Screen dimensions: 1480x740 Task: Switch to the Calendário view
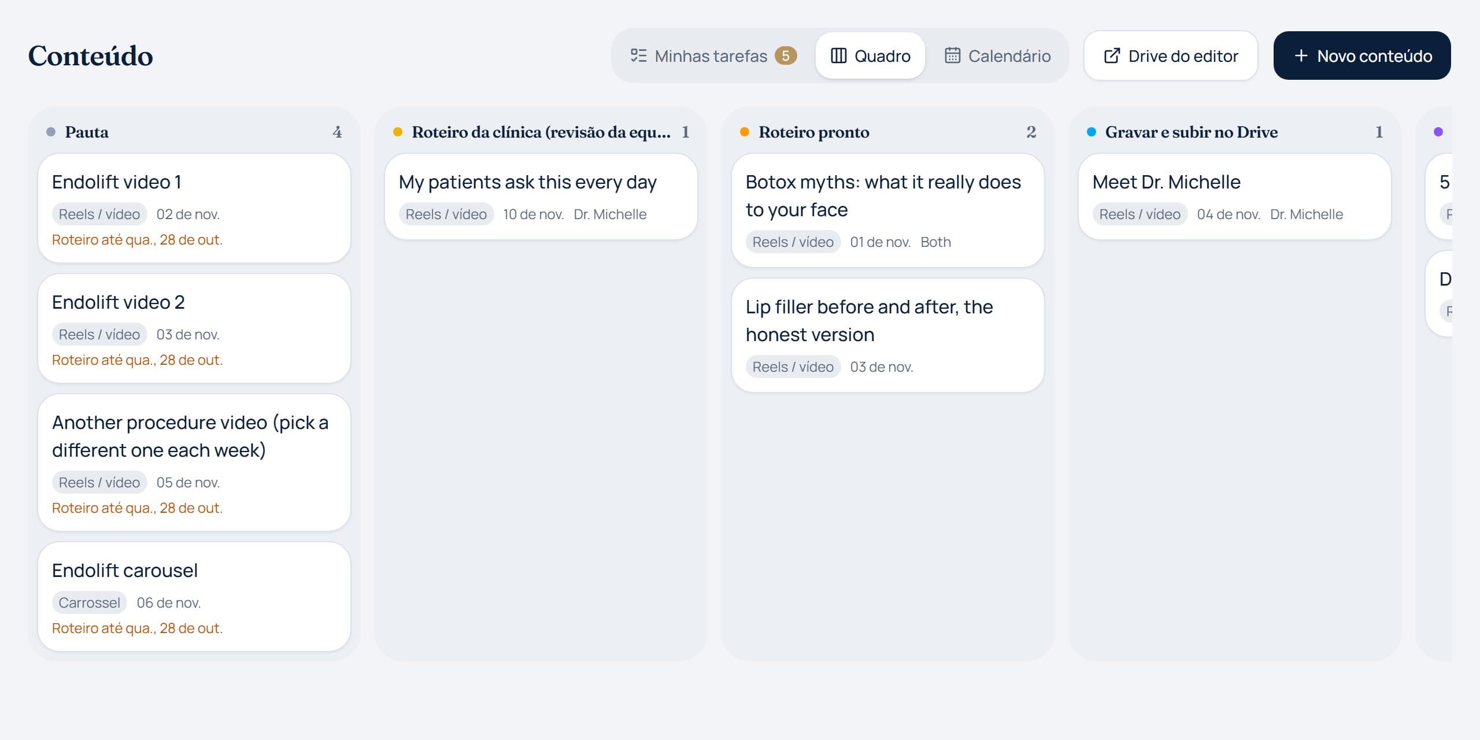click(997, 55)
